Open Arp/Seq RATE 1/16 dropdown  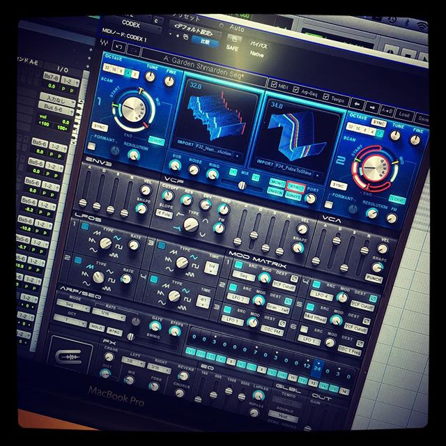coord(109,314)
